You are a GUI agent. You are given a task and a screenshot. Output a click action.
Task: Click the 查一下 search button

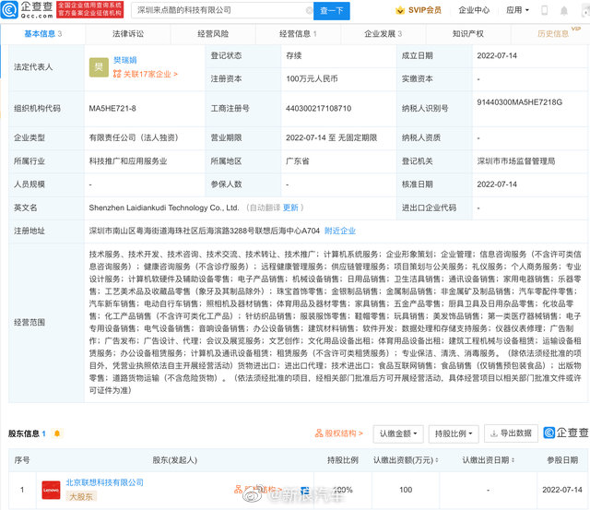point(332,11)
